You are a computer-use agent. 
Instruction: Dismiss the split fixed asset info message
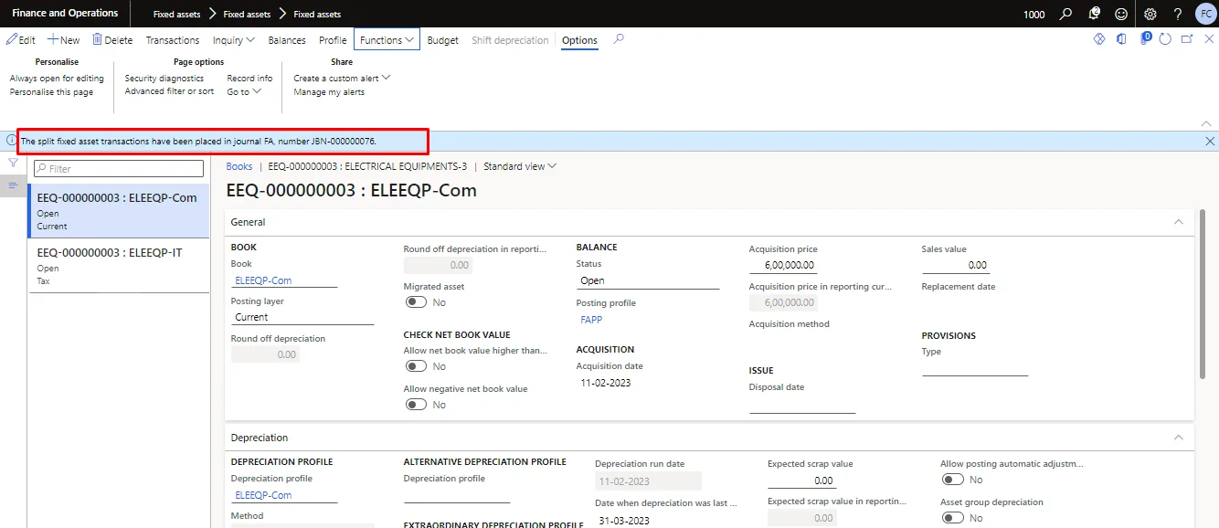click(x=1210, y=141)
